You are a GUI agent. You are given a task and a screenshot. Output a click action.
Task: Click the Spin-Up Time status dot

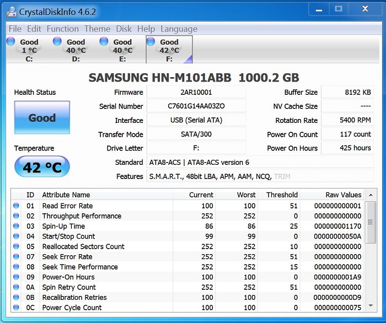tap(16, 227)
